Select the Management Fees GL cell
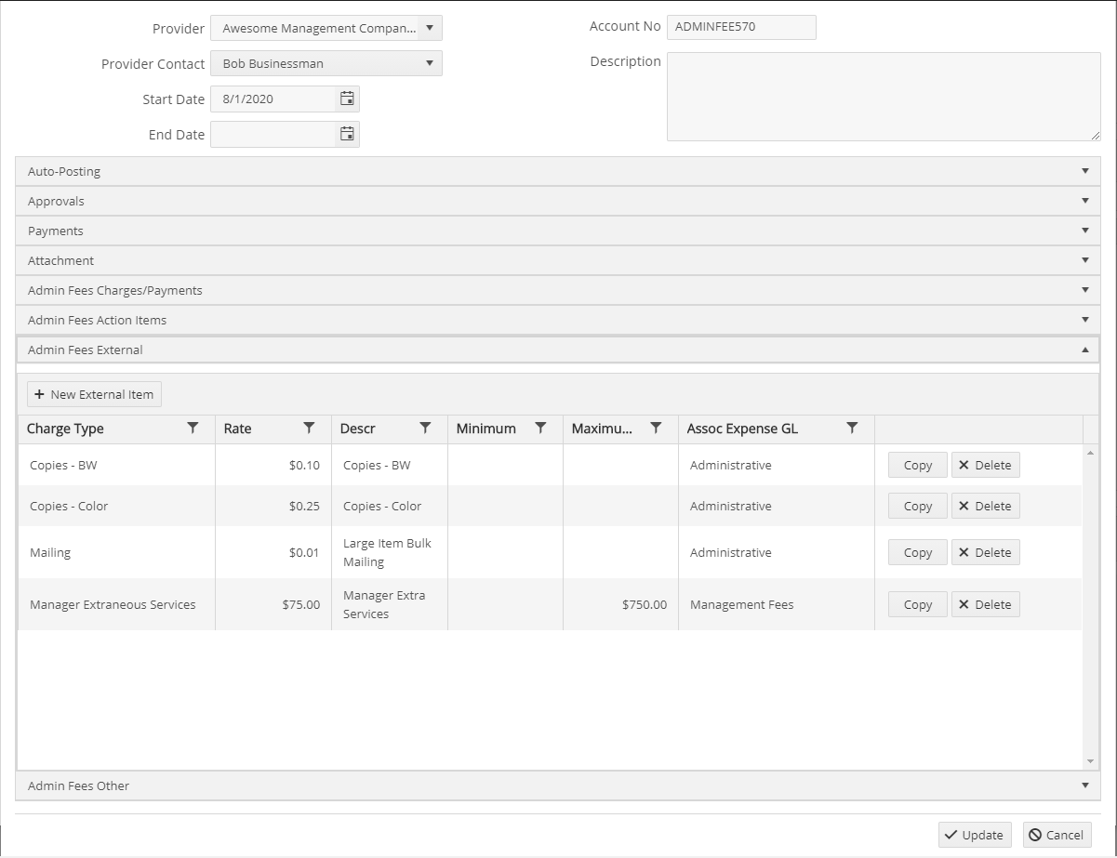1117x858 pixels. [x=777, y=604]
